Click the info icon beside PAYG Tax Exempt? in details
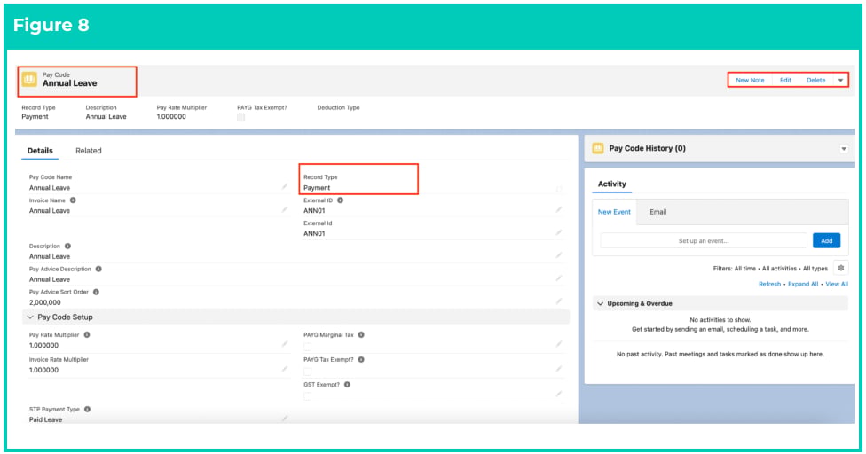Viewport: 866px width, 454px height. (361, 360)
